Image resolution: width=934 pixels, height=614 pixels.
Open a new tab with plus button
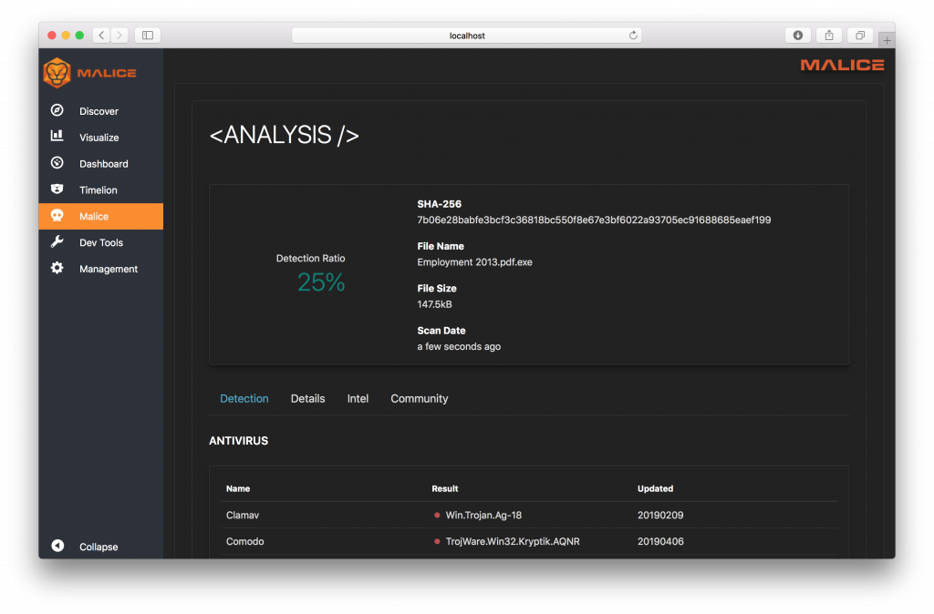click(887, 40)
